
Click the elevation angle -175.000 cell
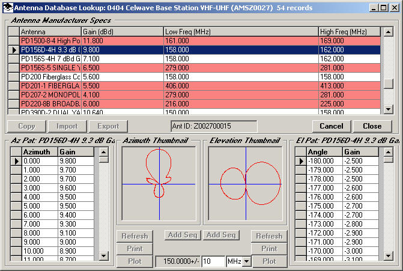click(324, 206)
